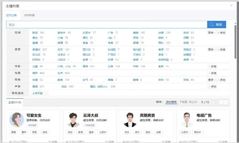
Task: Switch to 我的收藏 tab
Action: pyautogui.click(x=29, y=15)
